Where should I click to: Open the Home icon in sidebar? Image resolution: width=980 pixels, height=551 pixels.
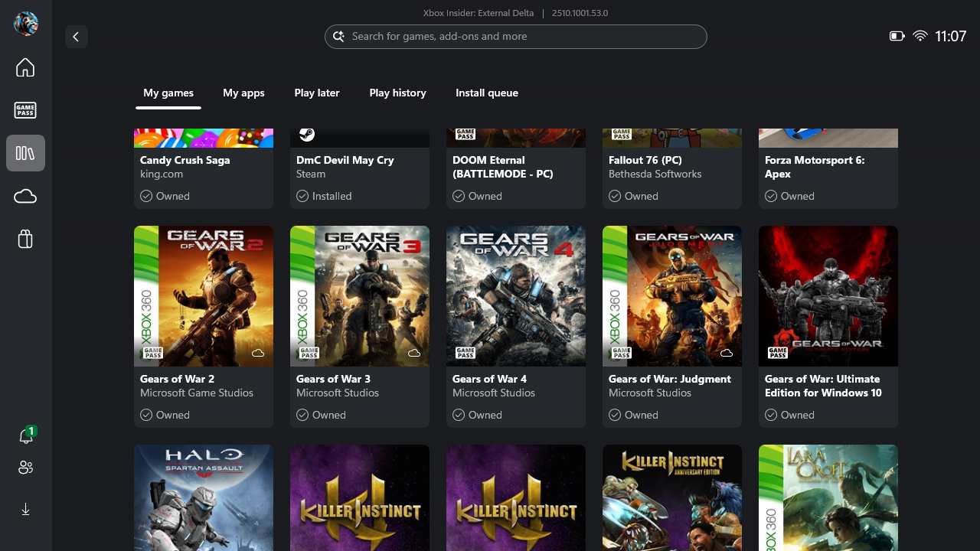pos(25,67)
